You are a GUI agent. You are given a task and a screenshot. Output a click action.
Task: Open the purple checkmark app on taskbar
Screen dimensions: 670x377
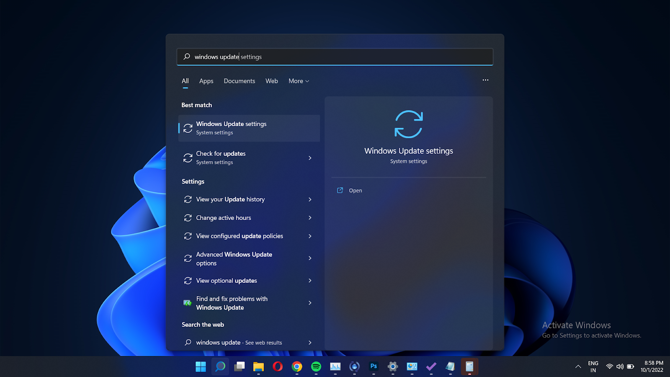(x=431, y=367)
